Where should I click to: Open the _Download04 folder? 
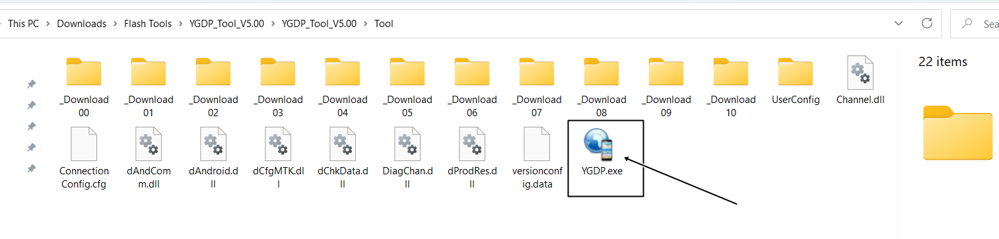tap(343, 86)
